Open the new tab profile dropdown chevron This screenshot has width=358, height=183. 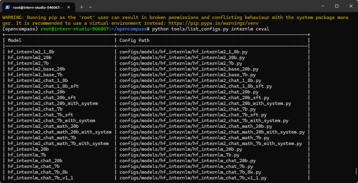(90, 7)
